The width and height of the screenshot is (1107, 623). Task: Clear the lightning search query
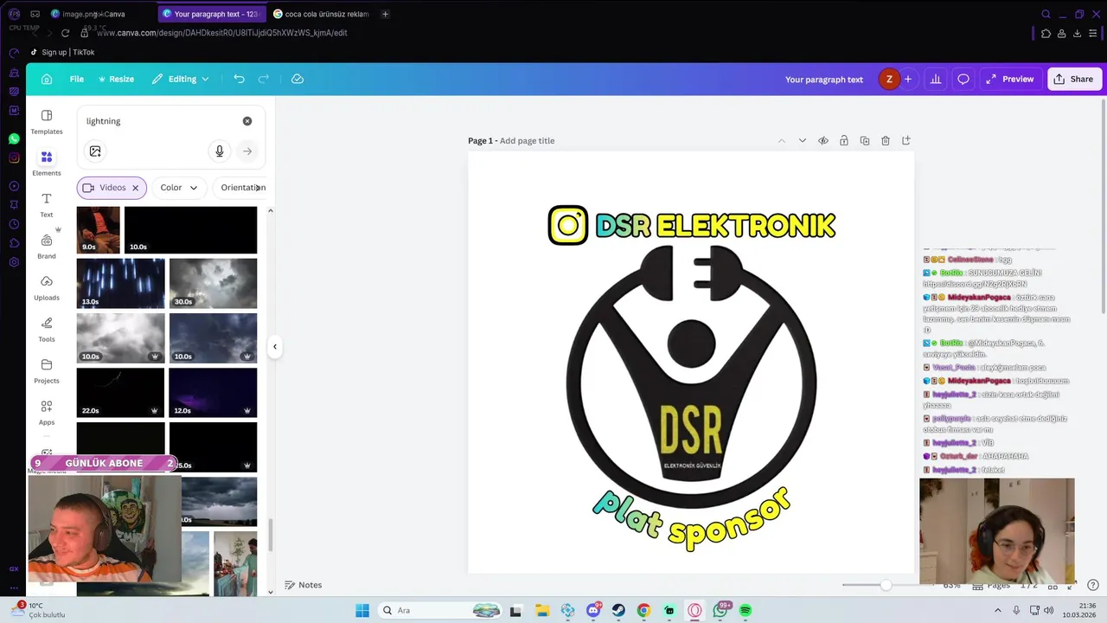[247, 121]
